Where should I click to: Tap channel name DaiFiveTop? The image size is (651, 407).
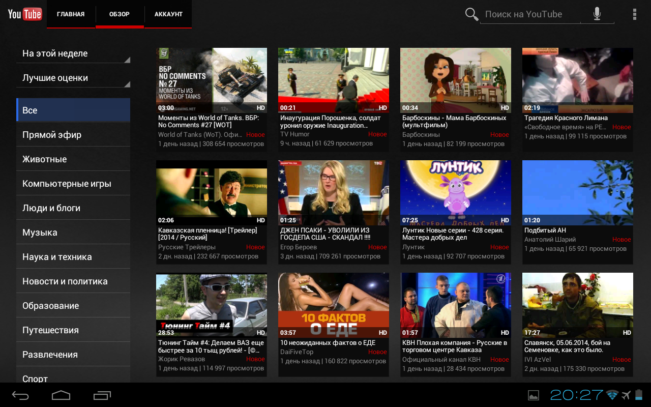297,352
